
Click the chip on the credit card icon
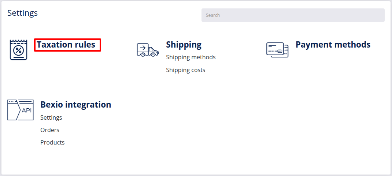click(279, 52)
